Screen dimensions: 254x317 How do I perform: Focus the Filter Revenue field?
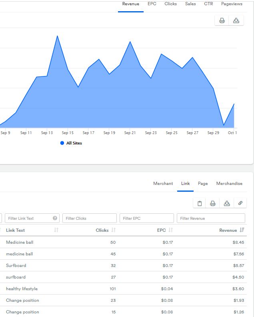point(211,218)
